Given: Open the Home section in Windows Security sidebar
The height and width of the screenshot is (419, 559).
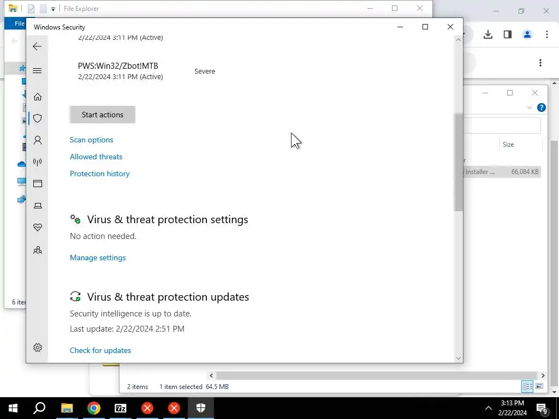Looking at the screenshot, I should (38, 97).
